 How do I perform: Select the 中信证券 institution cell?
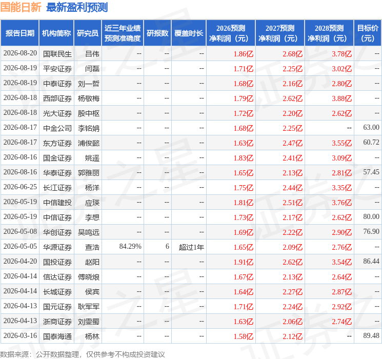[57, 217]
